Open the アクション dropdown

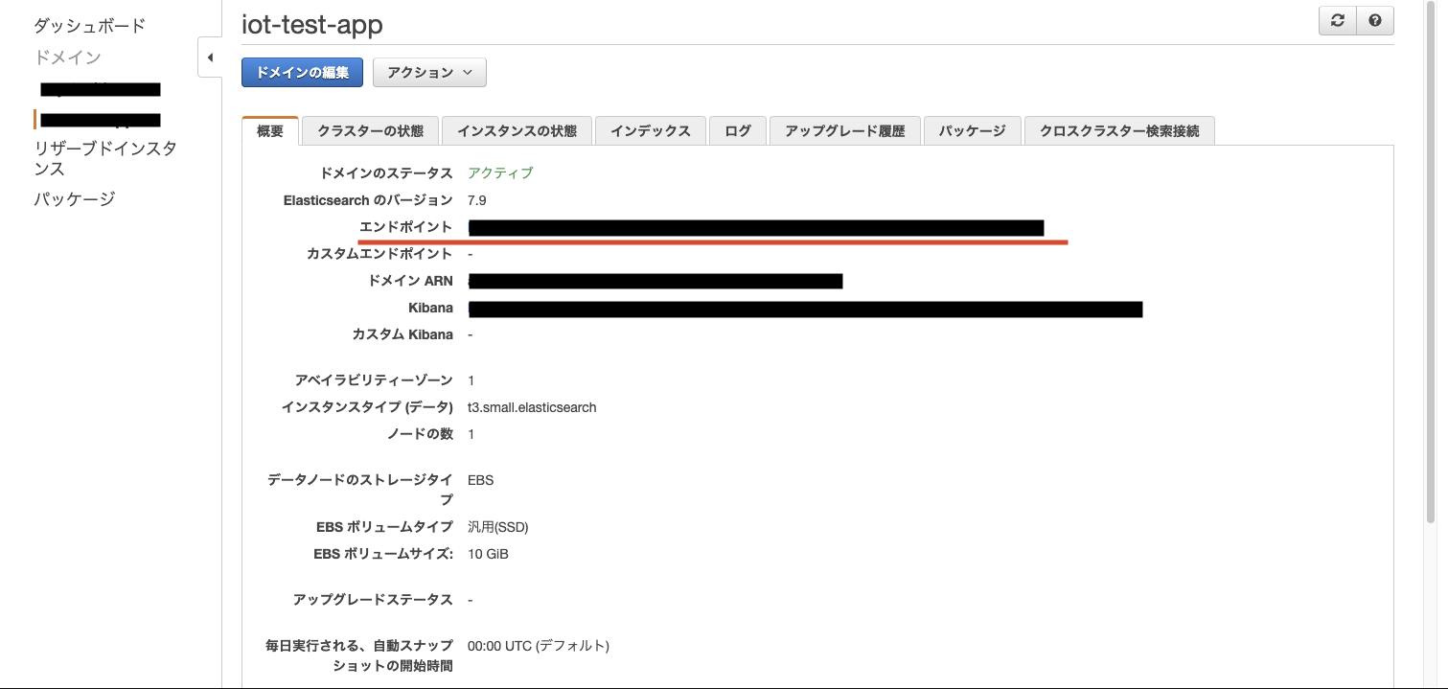(429, 73)
